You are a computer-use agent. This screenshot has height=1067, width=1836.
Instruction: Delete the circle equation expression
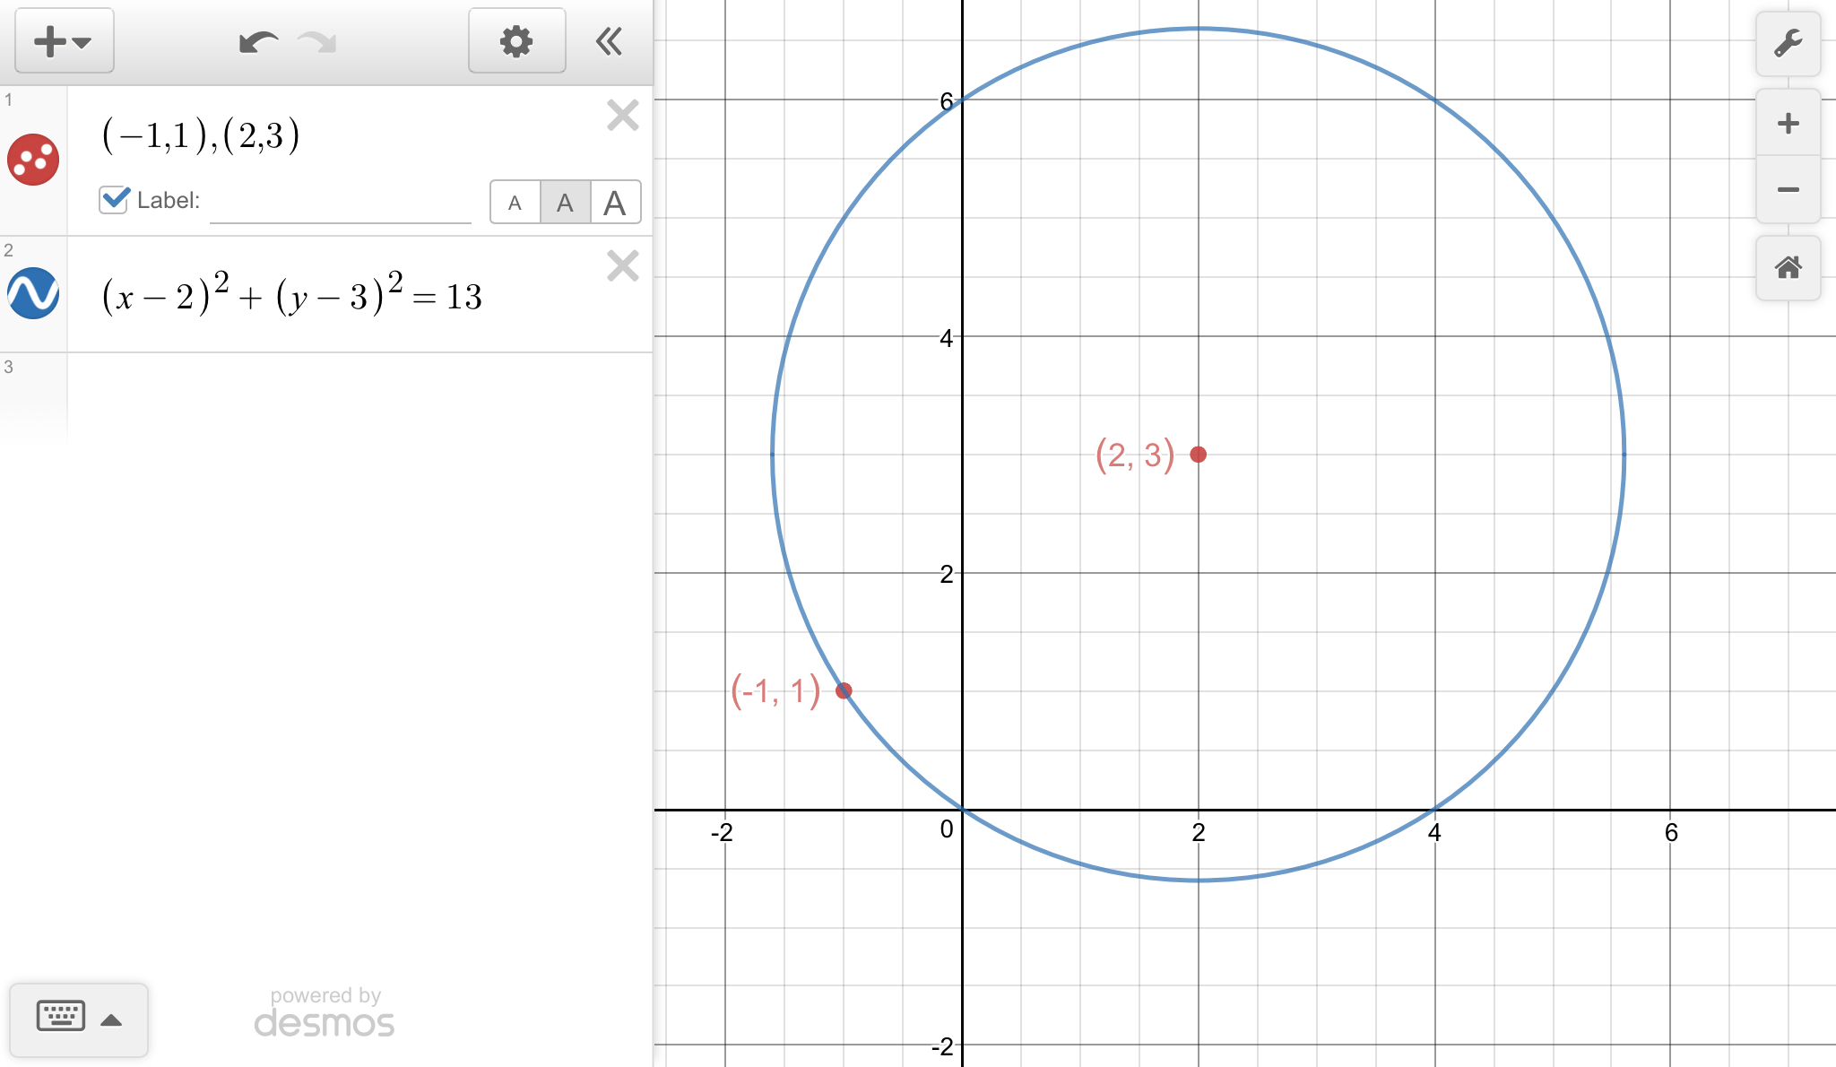[622, 266]
